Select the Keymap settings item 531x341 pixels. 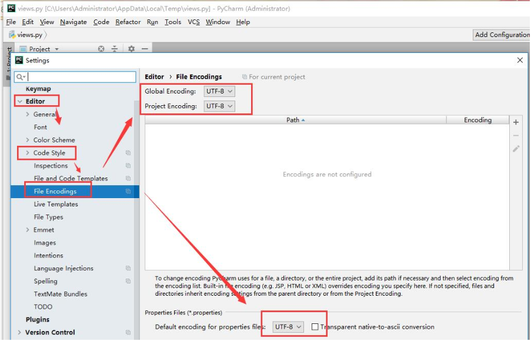[38, 89]
